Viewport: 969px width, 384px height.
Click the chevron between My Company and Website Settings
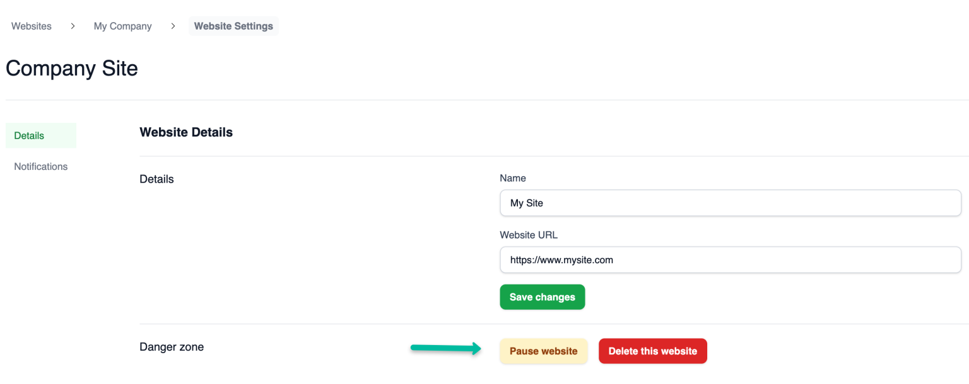(172, 26)
